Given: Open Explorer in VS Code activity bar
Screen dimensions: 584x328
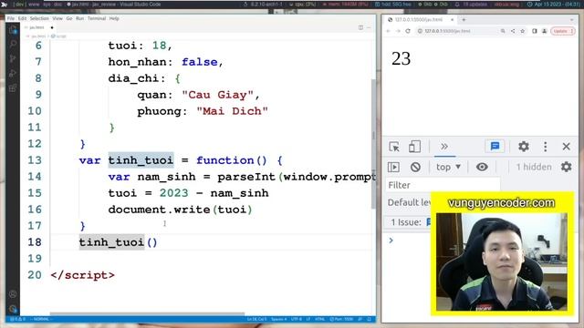Looking at the screenshot, I should [13, 30].
